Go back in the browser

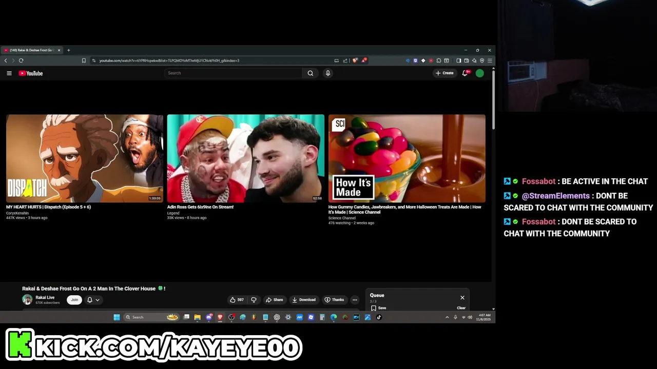(6, 60)
